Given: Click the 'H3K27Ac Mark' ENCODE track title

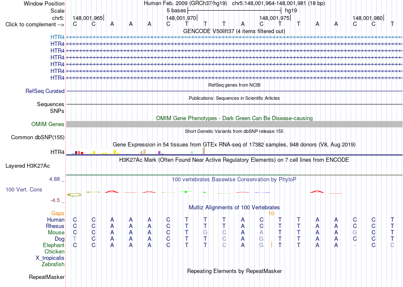Looking at the screenshot, I should point(234,160).
